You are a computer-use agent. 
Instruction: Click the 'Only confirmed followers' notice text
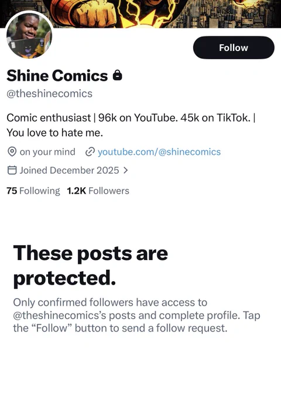[136, 315]
